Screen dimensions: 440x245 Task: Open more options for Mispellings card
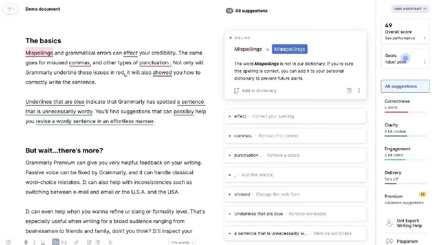click(359, 90)
